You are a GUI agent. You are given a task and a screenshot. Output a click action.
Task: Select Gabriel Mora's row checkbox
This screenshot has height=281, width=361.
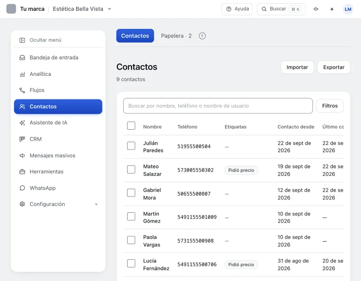click(x=131, y=193)
